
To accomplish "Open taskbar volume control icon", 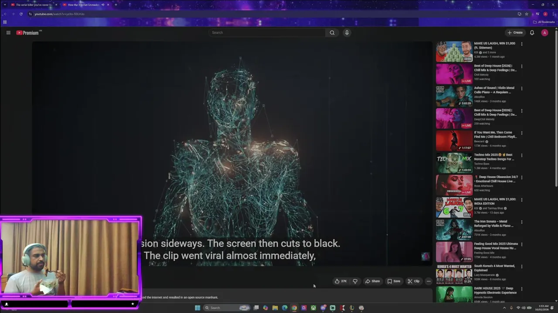I will pos(523,308).
